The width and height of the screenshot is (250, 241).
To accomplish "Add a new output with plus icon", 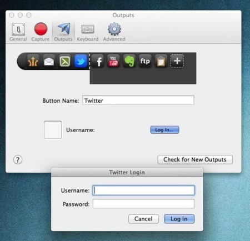I will click(x=177, y=61).
